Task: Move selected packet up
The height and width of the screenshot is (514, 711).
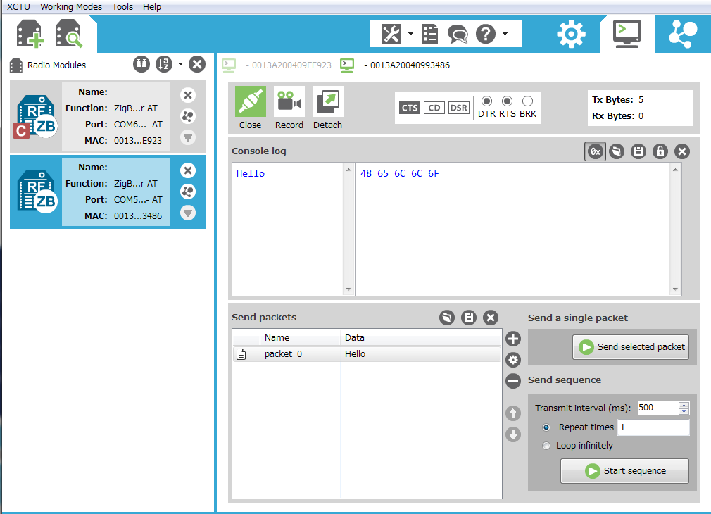Action: pos(513,413)
